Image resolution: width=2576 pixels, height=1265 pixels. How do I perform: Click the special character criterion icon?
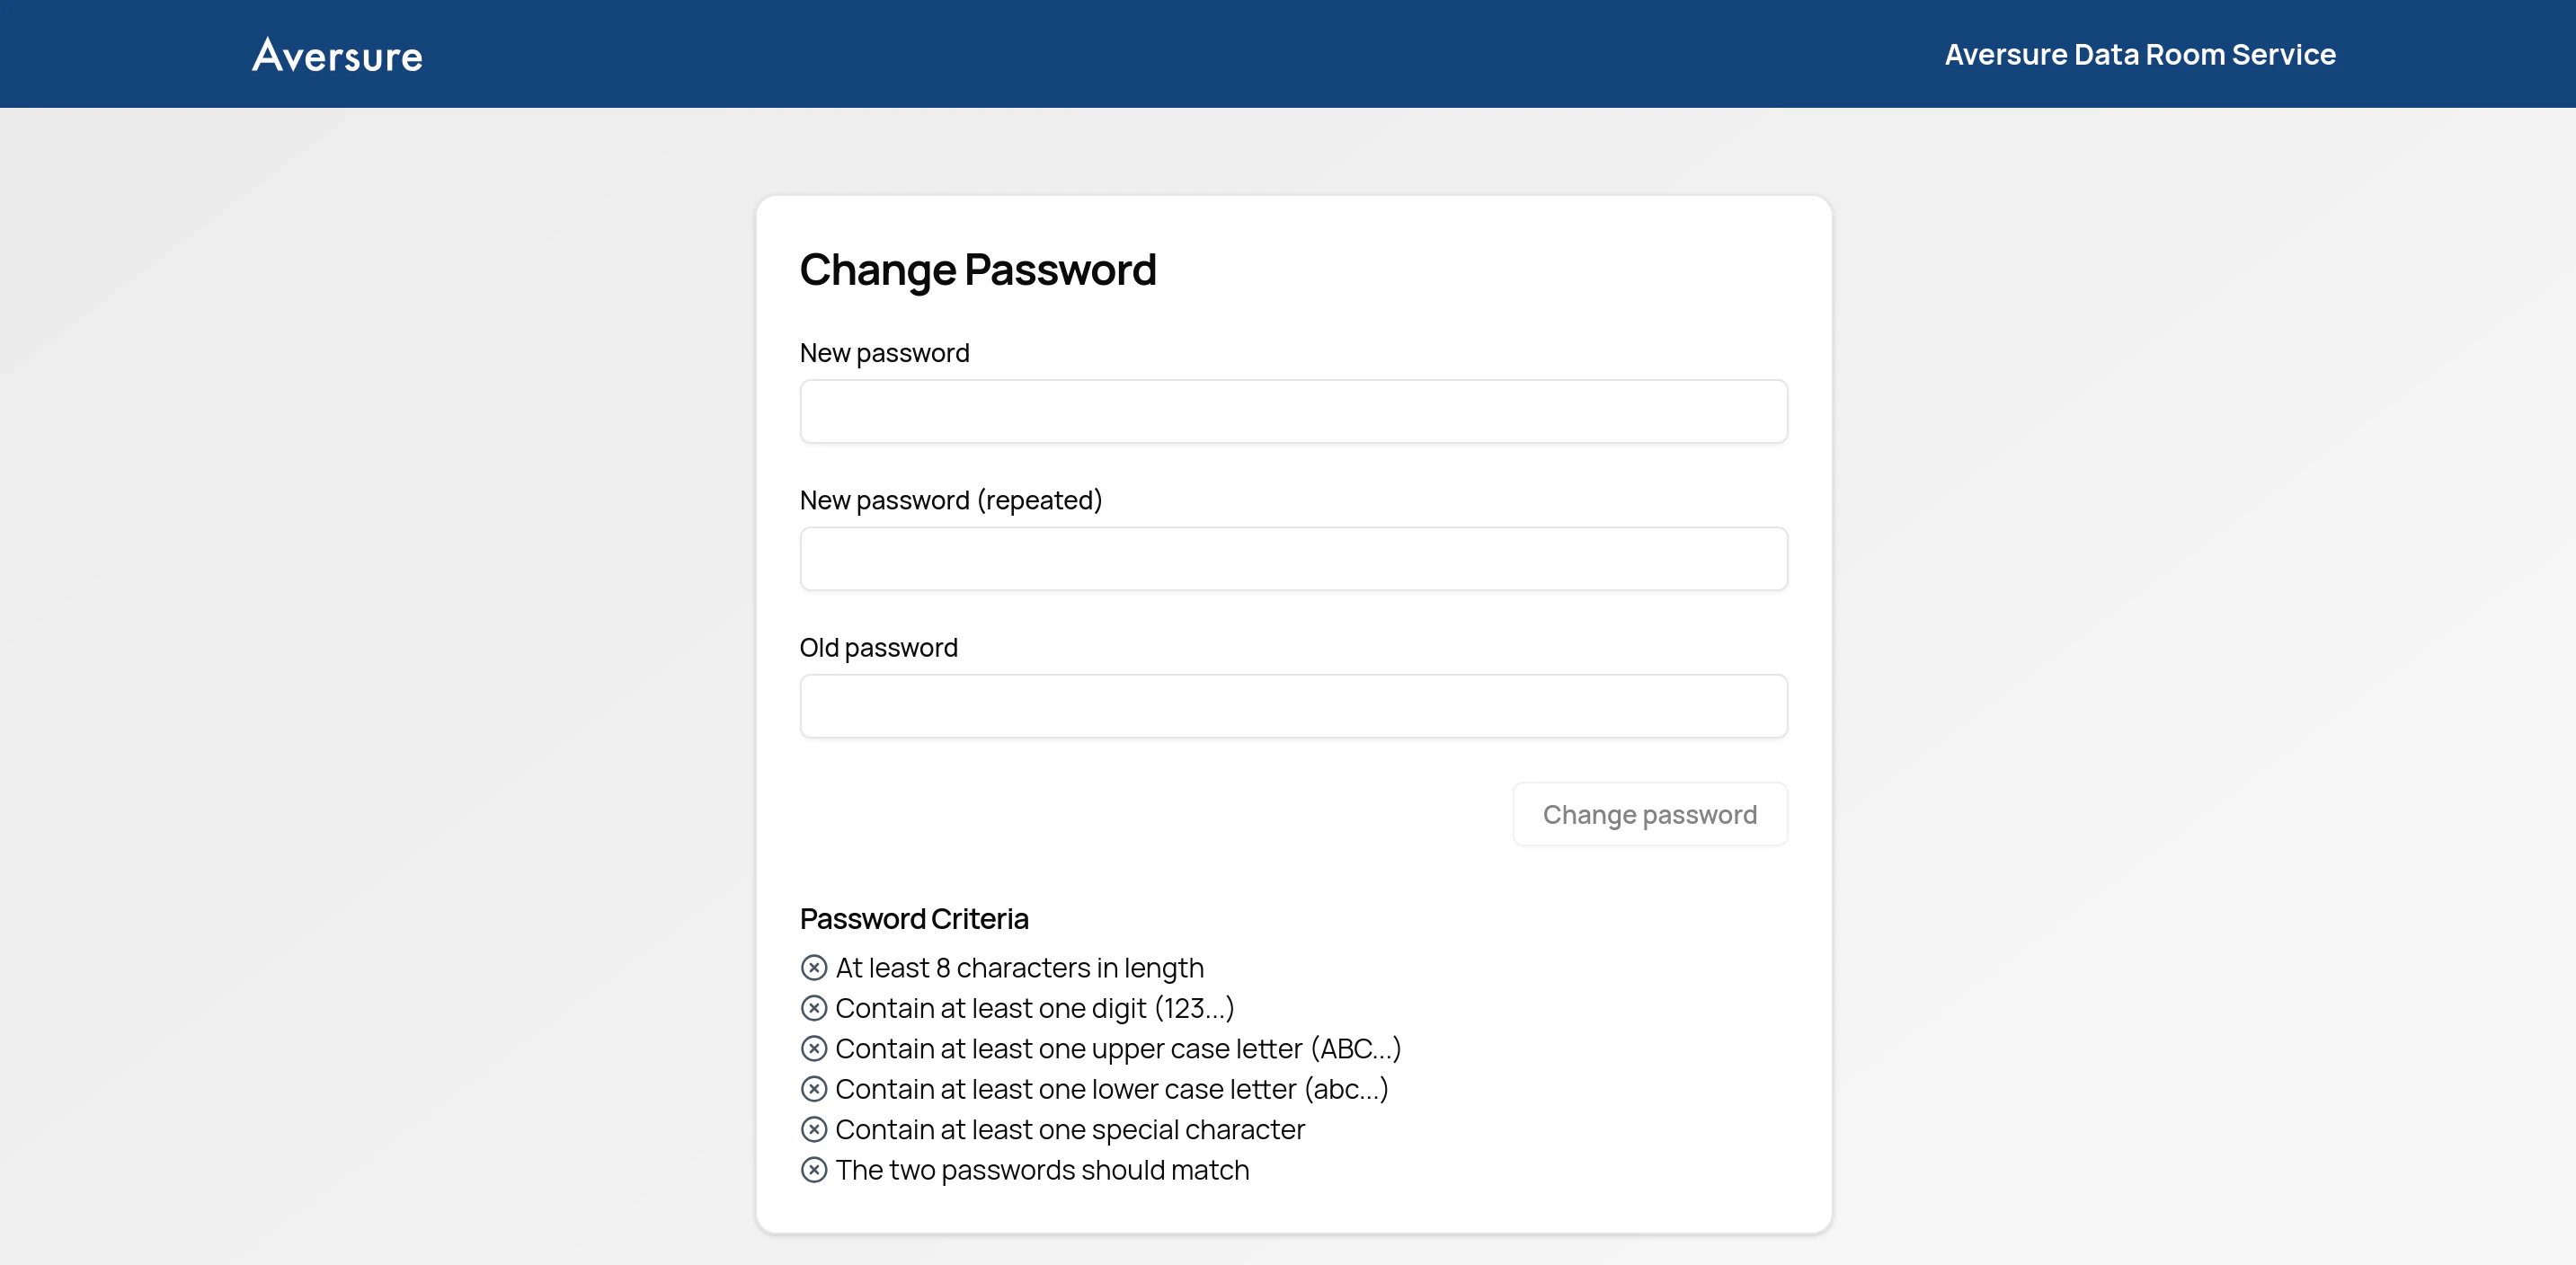pos(814,1129)
